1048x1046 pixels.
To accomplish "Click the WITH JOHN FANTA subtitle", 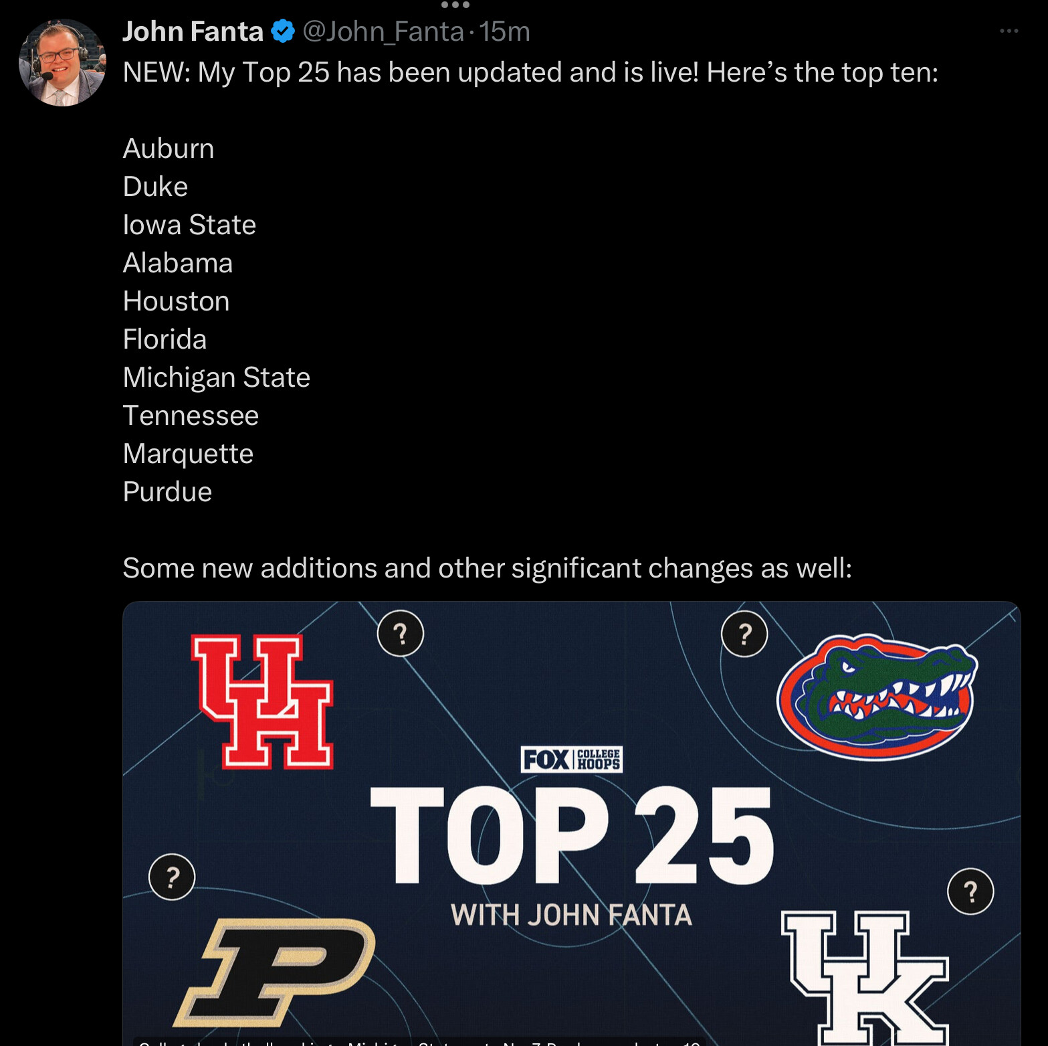I will pyautogui.click(x=571, y=915).
